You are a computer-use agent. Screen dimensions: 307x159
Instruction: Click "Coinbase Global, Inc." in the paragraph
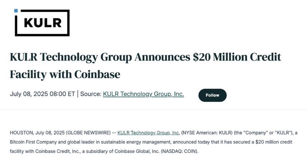tap(137, 151)
